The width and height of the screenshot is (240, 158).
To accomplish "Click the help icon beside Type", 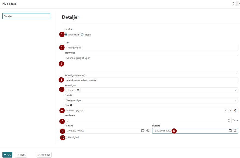I will [71, 106].
